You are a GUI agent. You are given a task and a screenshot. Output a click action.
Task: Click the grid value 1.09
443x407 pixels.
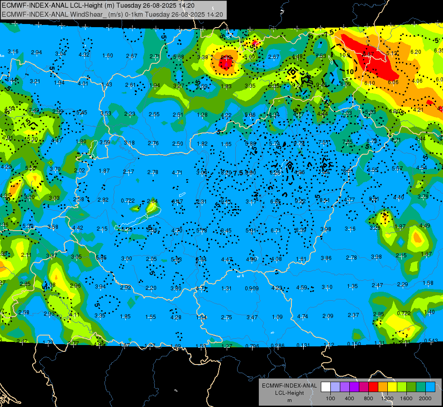(277, 317)
